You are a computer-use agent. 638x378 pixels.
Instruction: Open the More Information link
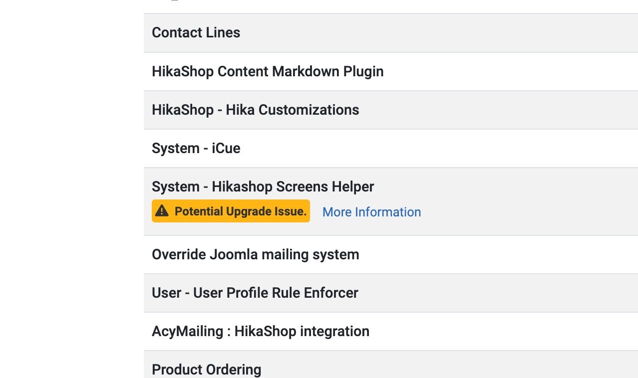[371, 212]
